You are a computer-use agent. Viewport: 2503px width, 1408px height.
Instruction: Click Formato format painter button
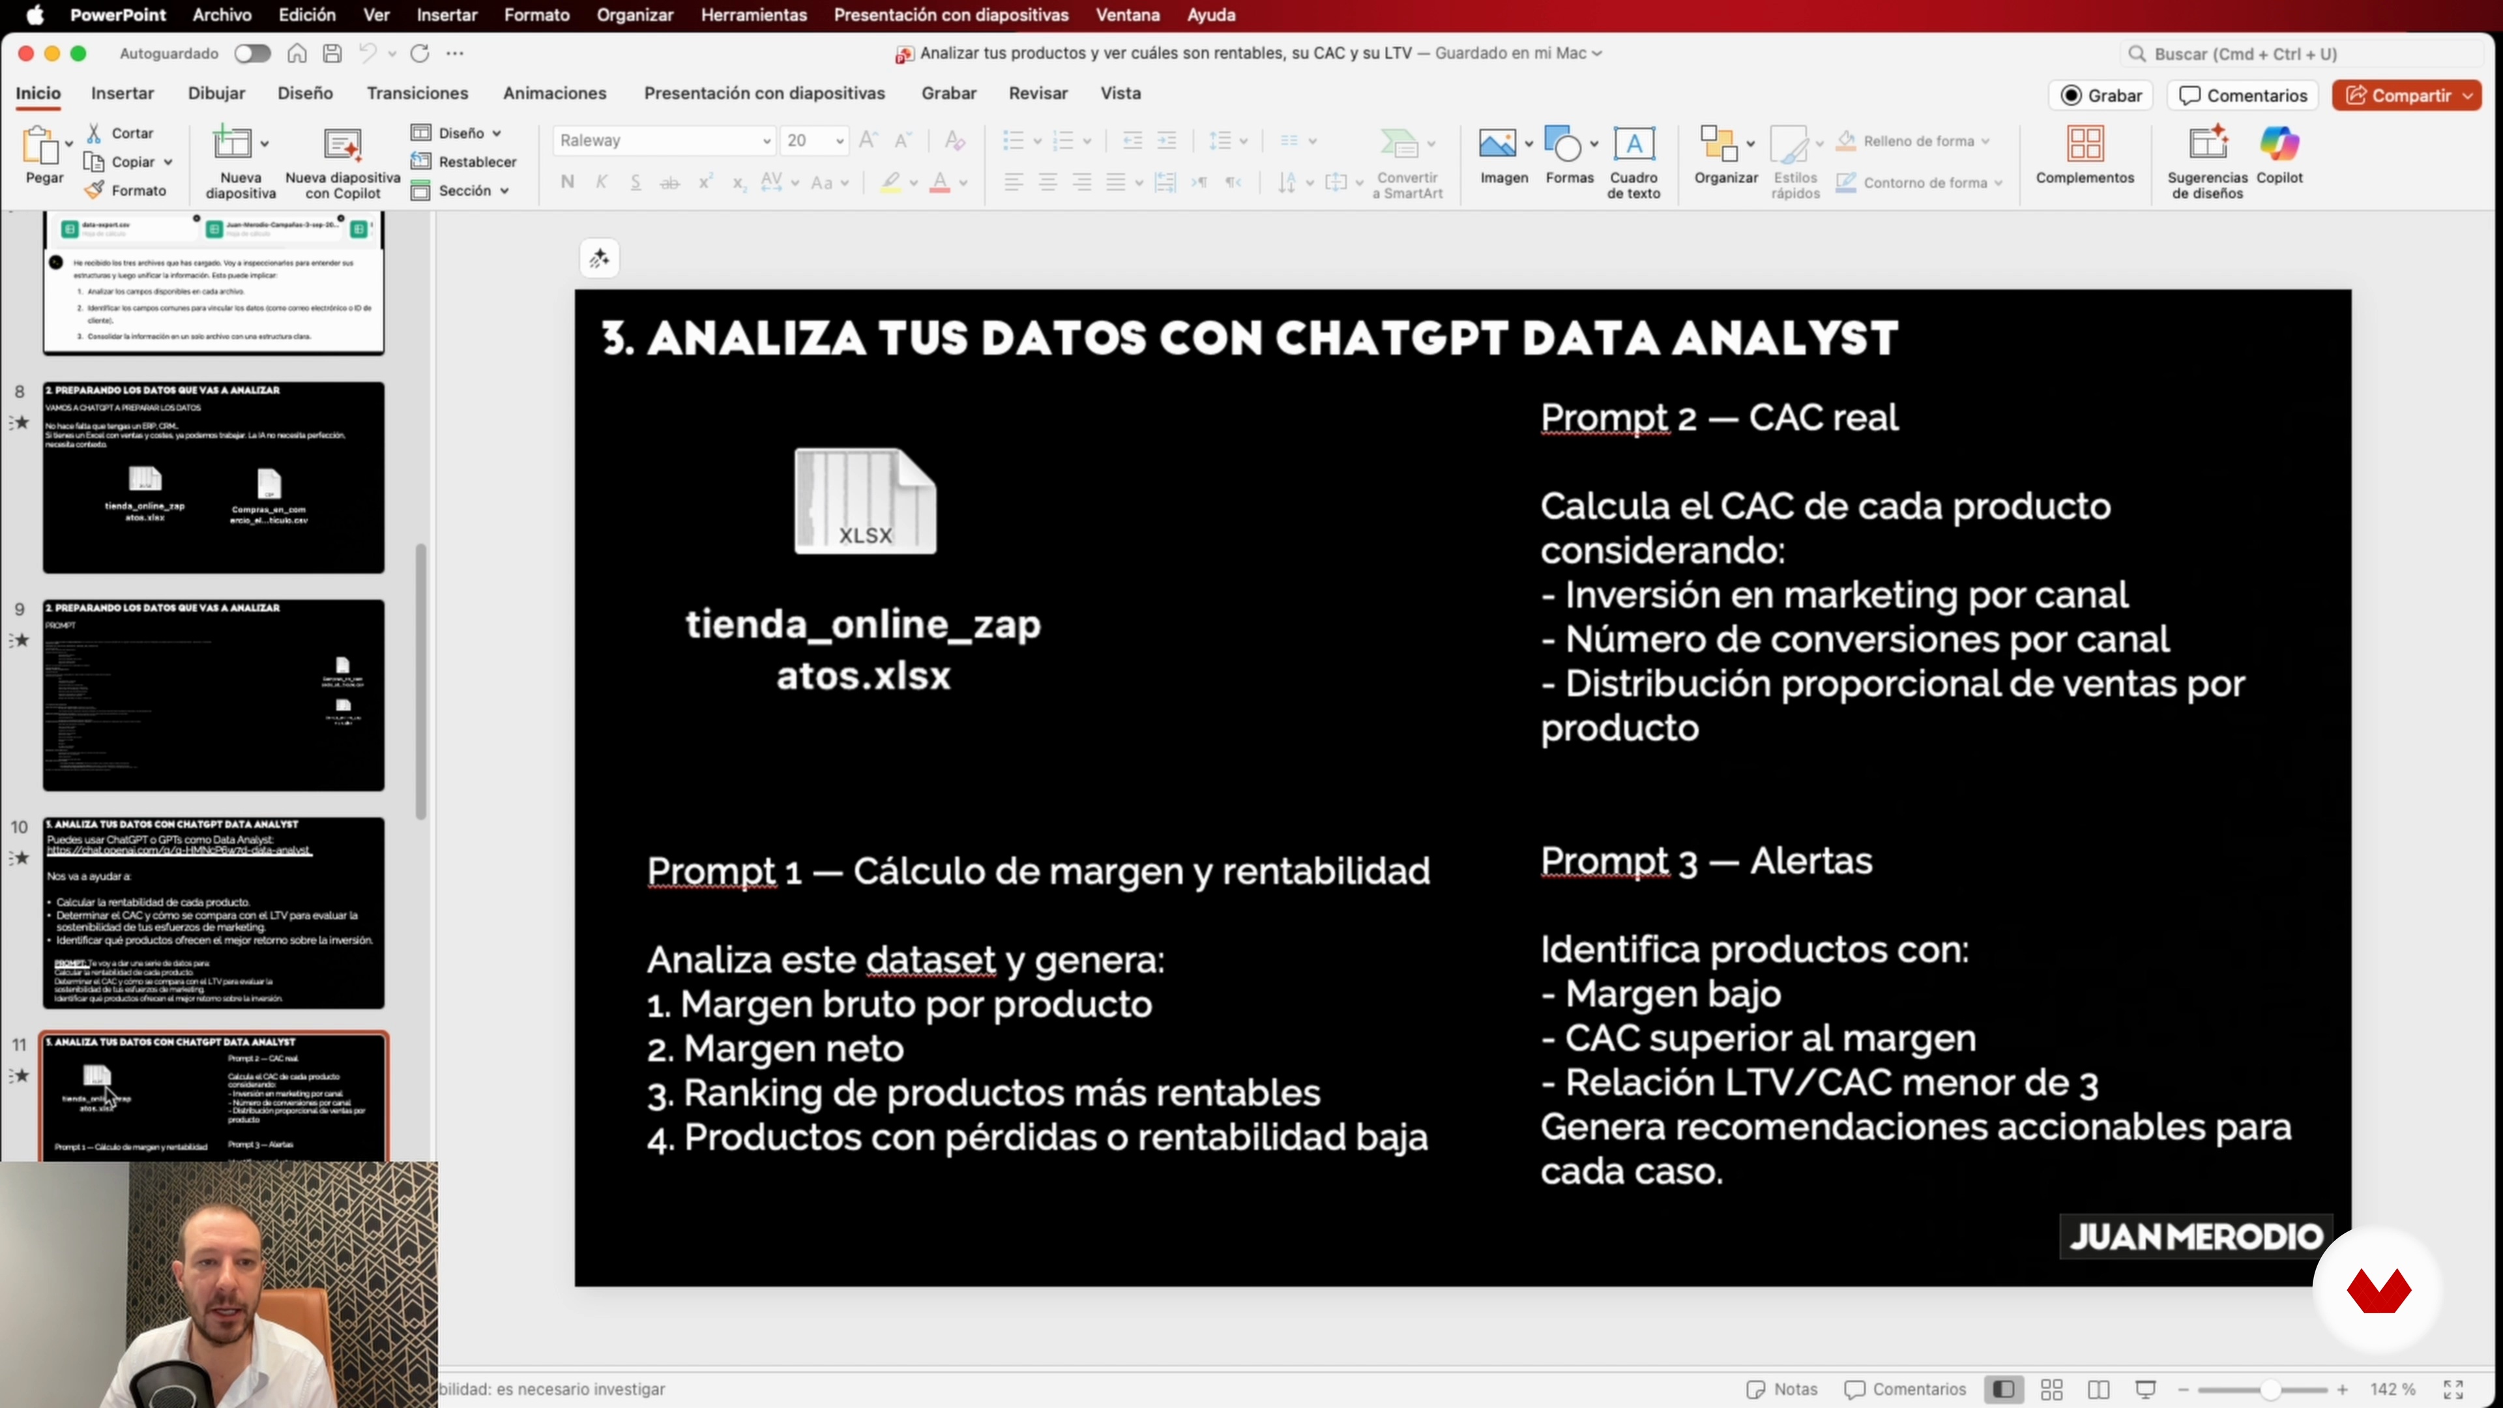tap(126, 190)
